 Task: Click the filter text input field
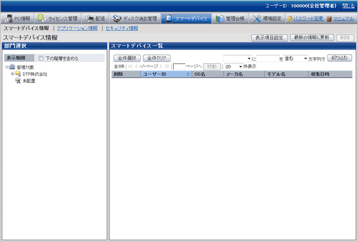268,59
